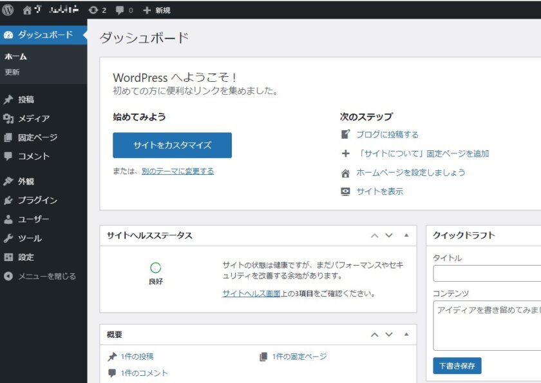Move サイトヘルスステータス panel down
Image resolution: width=541 pixels, height=383 pixels.
point(389,235)
